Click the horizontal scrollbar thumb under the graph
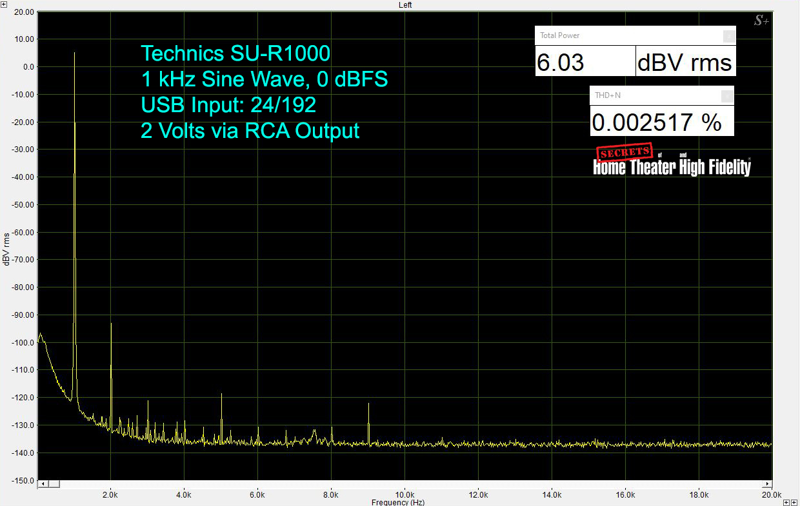This screenshot has height=506, width=800. click(x=54, y=483)
